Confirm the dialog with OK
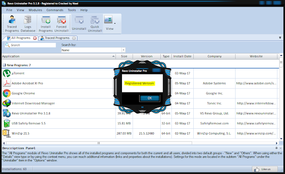285x174 pixels. click(x=150, y=98)
